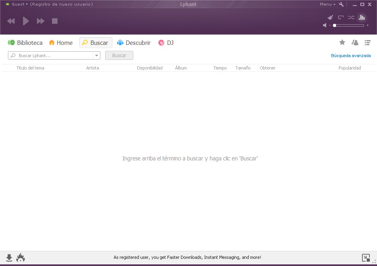The height and width of the screenshot is (266, 377).
Task: Open the friends contacts icon
Action: click(355, 42)
